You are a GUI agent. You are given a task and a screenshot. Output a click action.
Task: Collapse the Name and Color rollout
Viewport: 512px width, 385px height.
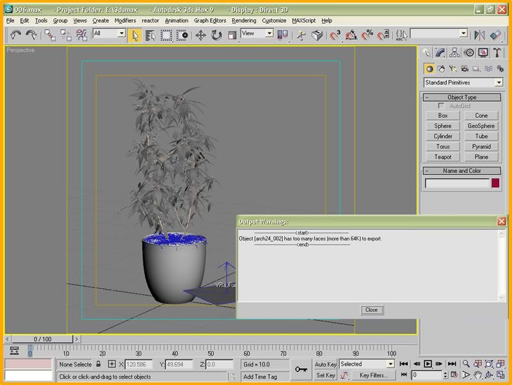coord(461,170)
